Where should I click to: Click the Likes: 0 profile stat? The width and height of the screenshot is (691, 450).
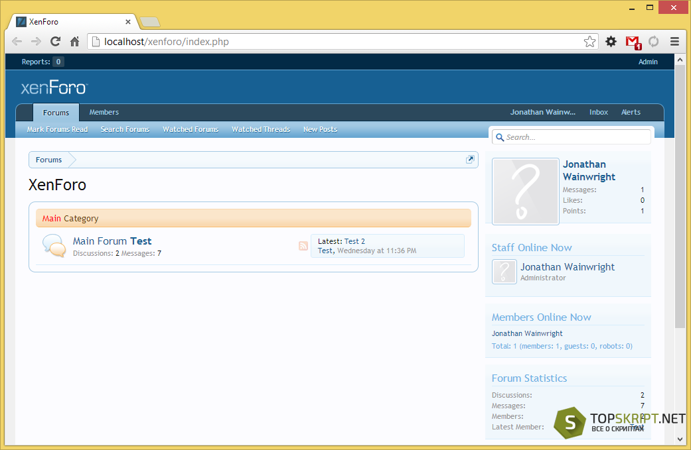point(603,200)
